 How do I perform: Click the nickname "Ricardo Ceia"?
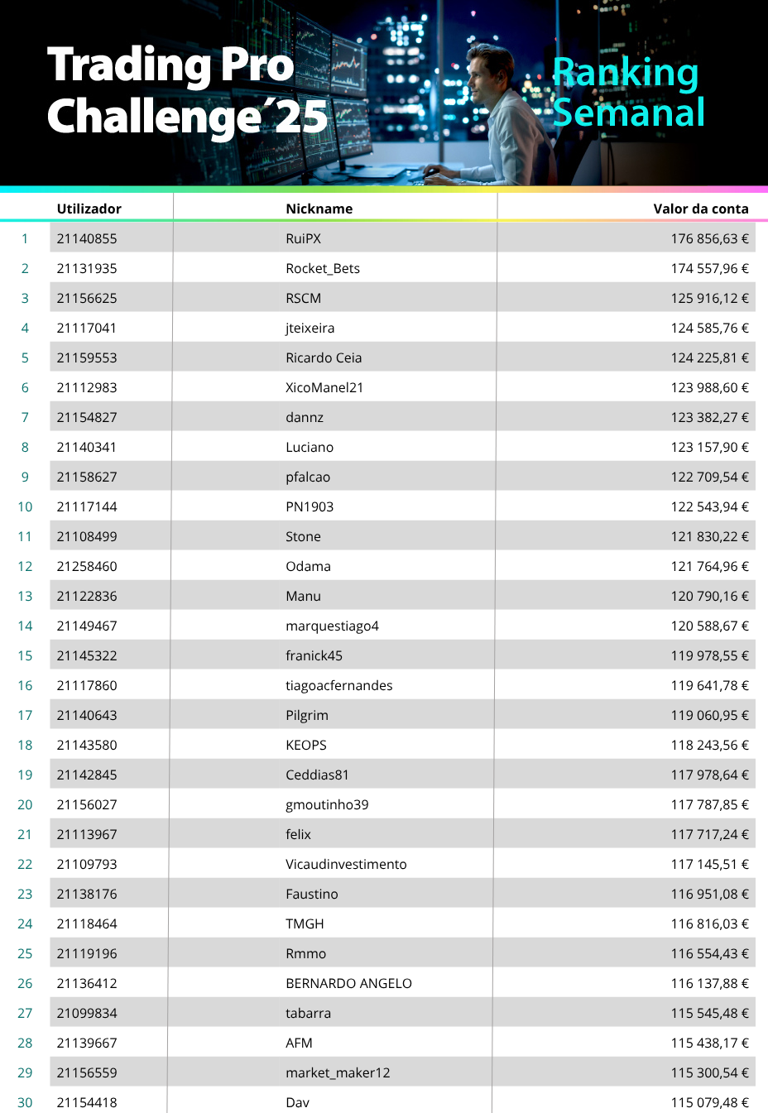pyautogui.click(x=324, y=357)
